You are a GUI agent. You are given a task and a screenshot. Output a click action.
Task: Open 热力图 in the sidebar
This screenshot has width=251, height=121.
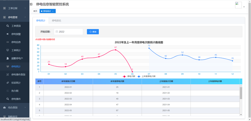15,91
